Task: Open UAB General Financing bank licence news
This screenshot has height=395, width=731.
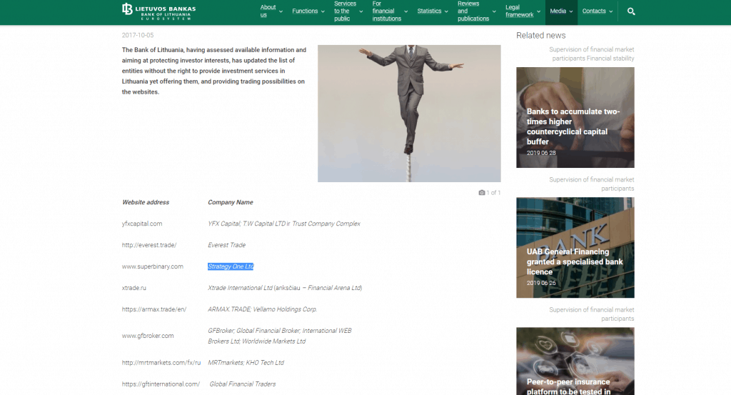Action: point(575,261)
